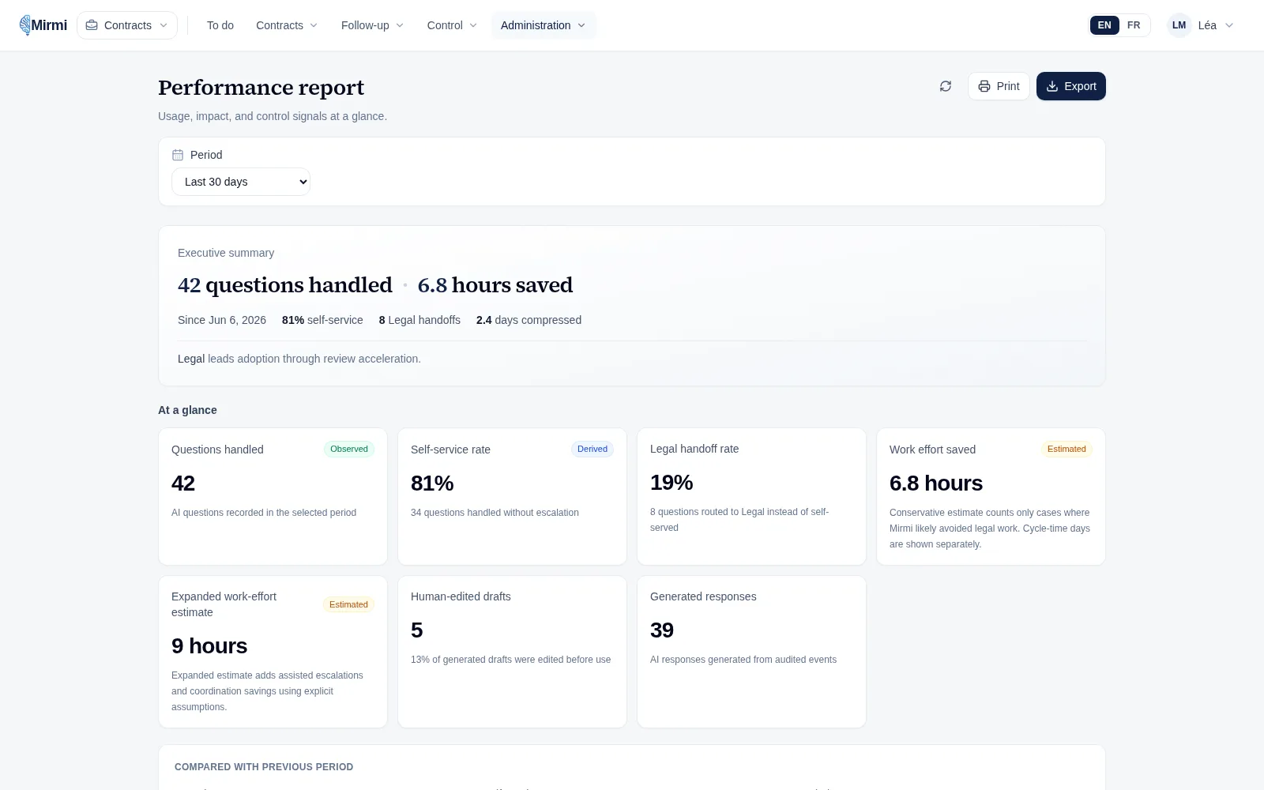Click the 81% self-service summary text

[322, 320]
